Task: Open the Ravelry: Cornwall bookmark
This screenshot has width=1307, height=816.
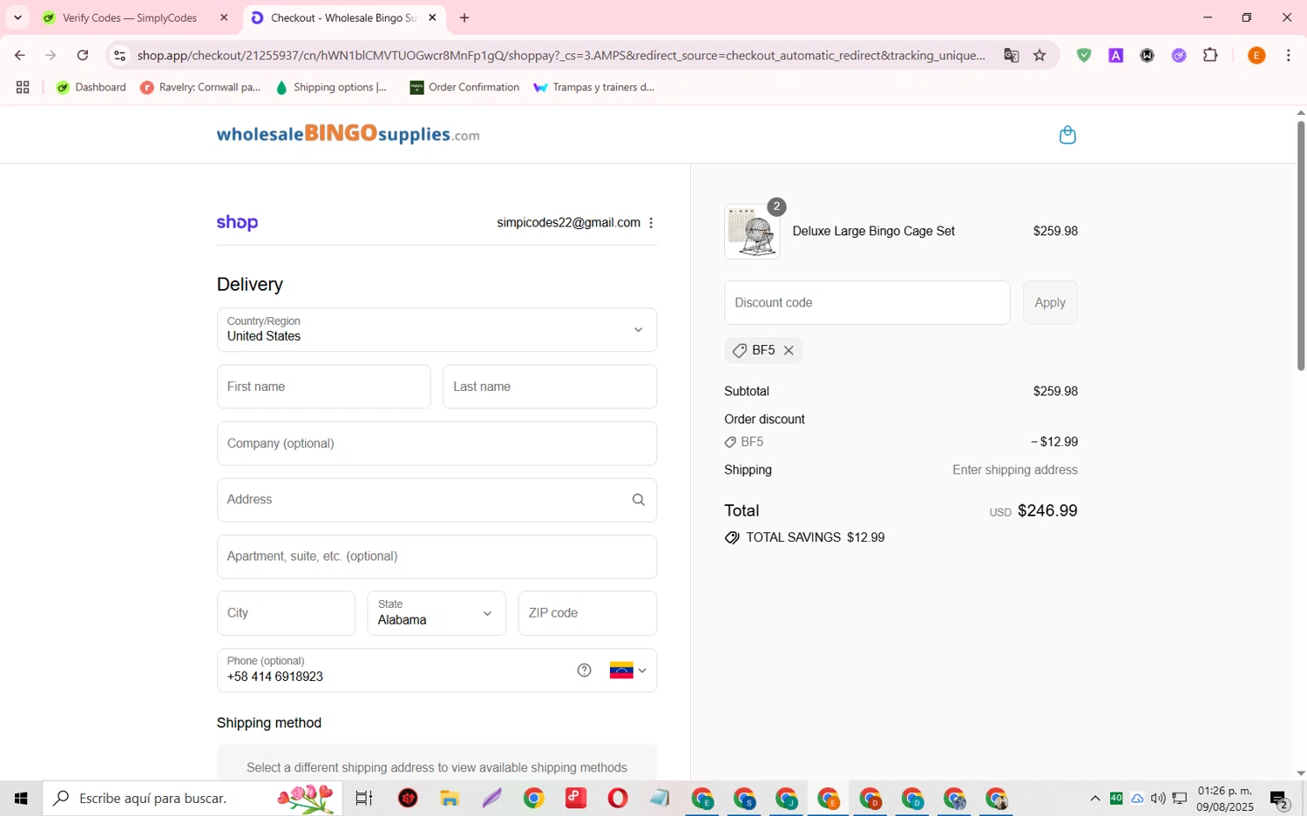Action: click(x=200, y=87)
